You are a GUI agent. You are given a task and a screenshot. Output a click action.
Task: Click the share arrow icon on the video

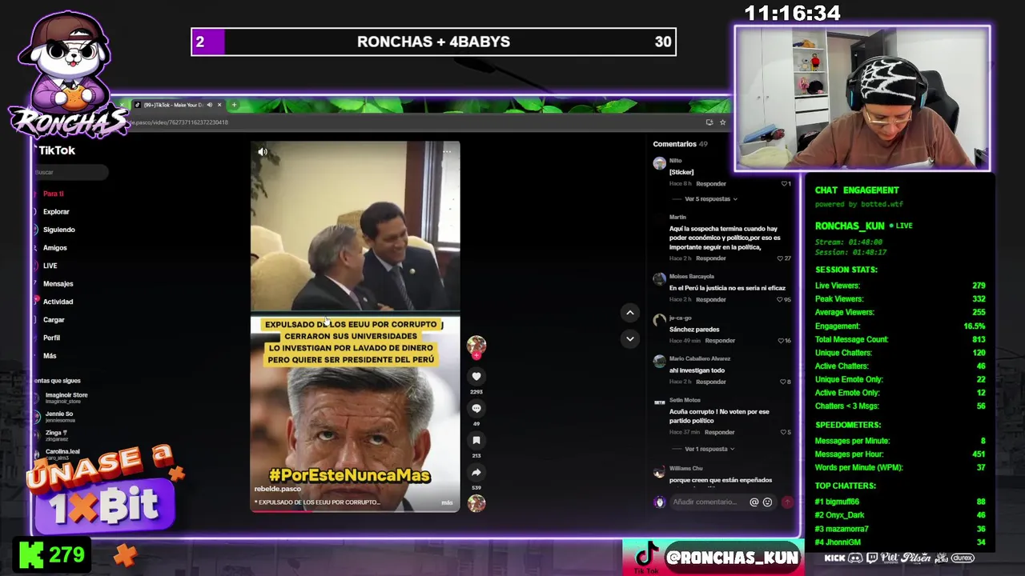click(x=476, y=472)
